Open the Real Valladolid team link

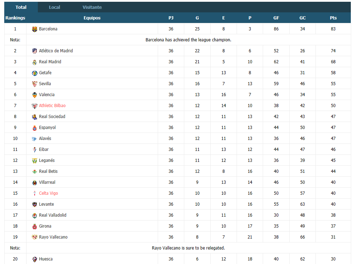pos(53,215)
